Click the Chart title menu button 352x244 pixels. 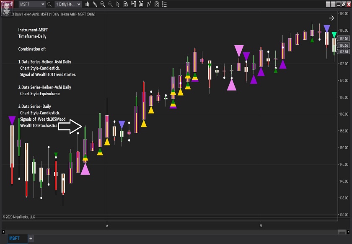6,4
